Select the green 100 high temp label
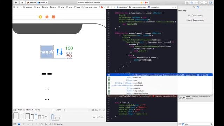Viewport: 224px width, 126px height. point(69,48)
